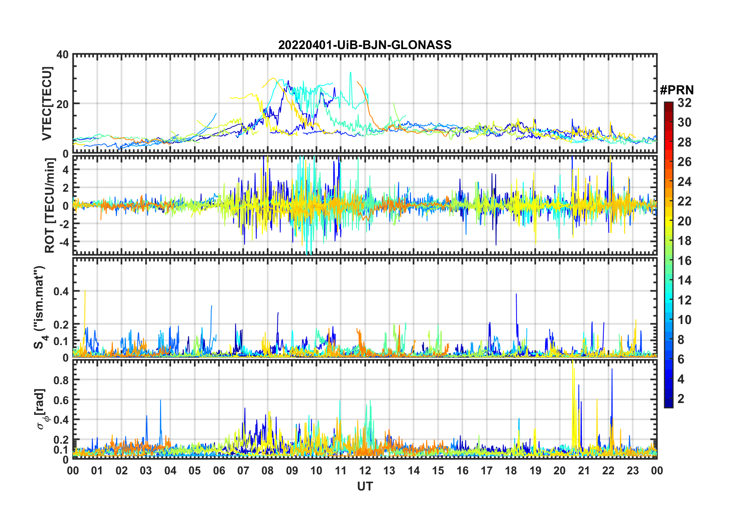Select the colorbar tick label 16
The image size is (730, 510).
[684, 261]
